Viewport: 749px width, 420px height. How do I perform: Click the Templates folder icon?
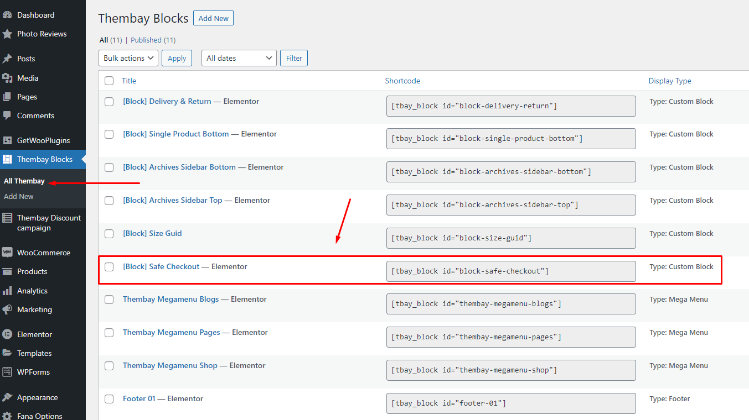tap(7, 353)
